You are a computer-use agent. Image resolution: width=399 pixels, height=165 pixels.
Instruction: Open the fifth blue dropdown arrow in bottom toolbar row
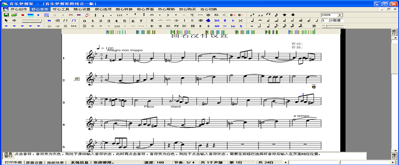[x=39, y=26]
